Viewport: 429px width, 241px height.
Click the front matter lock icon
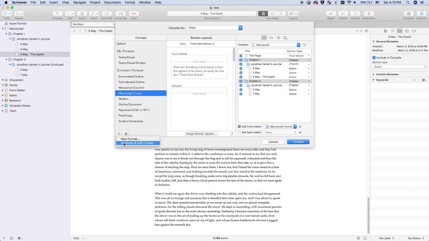click(300, 127)
